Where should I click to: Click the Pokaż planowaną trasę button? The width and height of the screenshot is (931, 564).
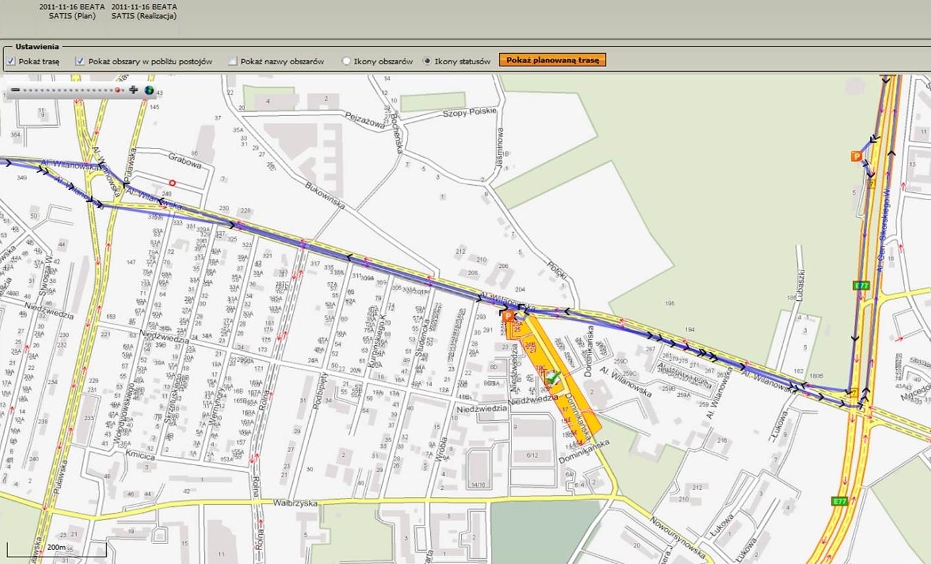coord(553,60)
